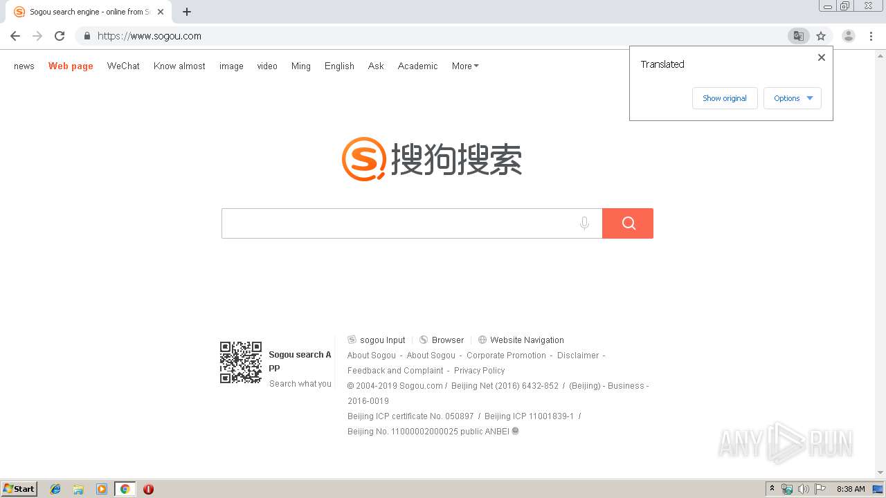Bookmark this page with the star icon
The height and width of the screenshot is (498, 886).
coord(821,36)
